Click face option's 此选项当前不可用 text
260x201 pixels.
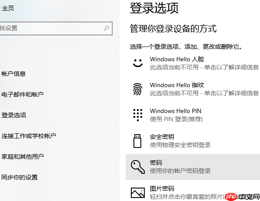pos(174,67)
